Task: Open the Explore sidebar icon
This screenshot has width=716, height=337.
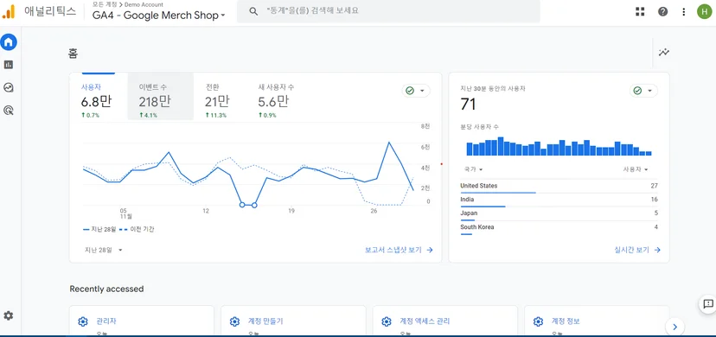Action: (x=9, y=87)
